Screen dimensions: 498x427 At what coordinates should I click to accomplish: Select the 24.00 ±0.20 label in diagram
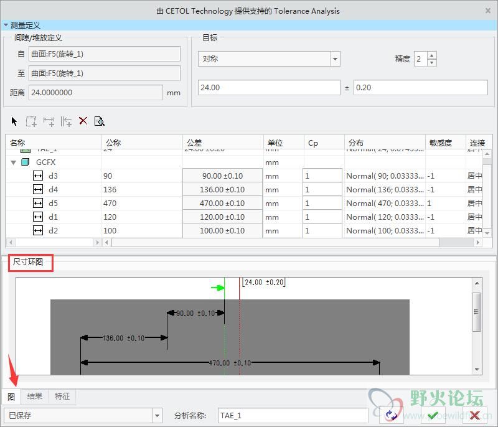point(264,282)
